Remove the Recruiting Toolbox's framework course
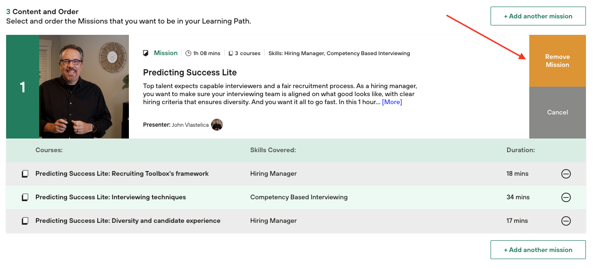 click(566, 174)
